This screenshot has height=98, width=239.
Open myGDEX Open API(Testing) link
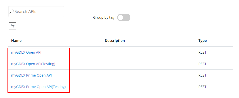tap(33, 64)
